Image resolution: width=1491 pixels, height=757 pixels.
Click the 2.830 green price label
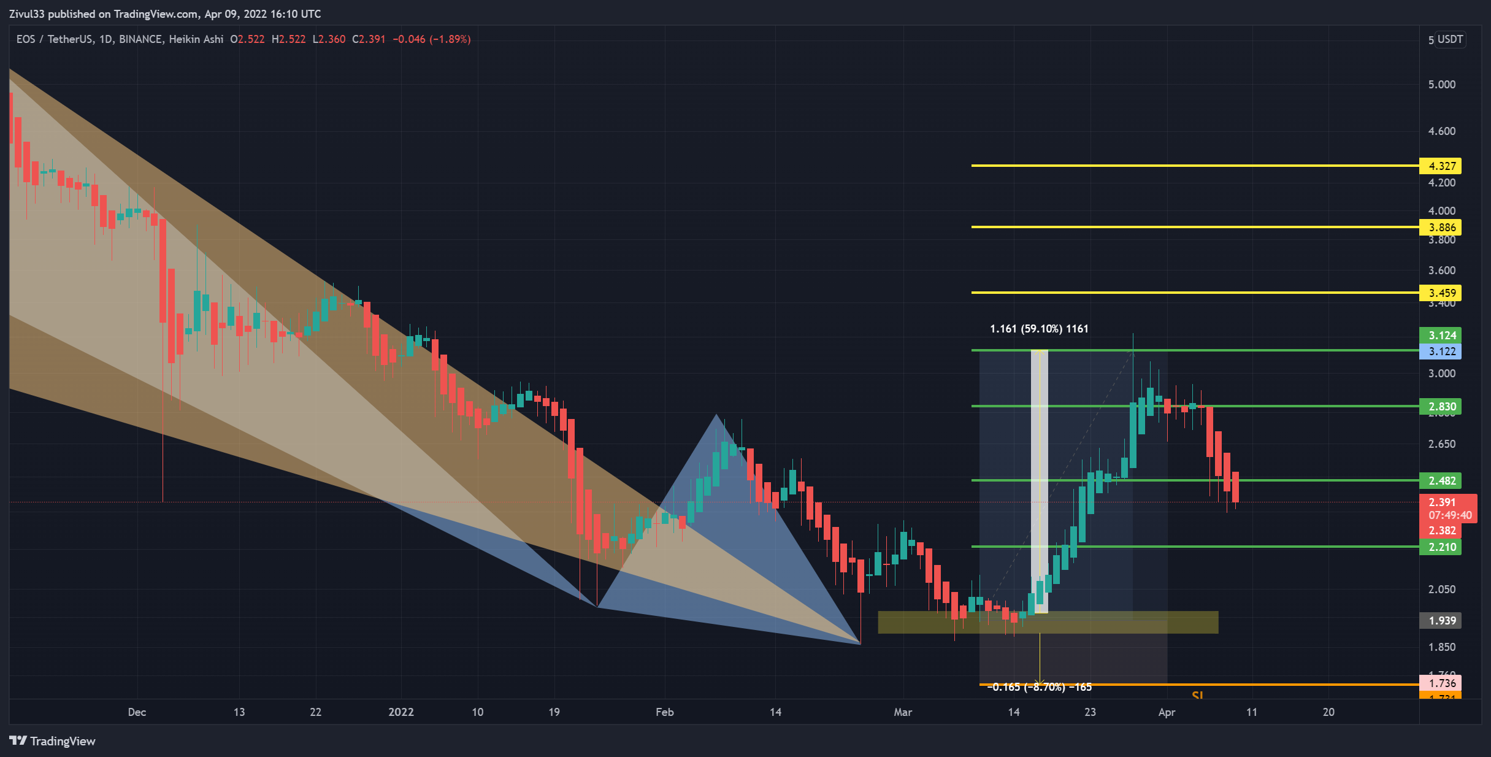(x=1441, y=406)
